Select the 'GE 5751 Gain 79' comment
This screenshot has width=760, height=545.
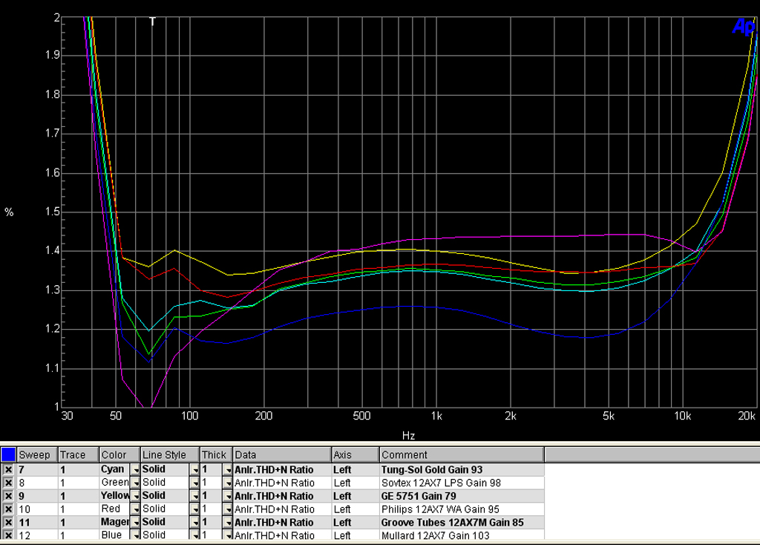pyautogui.click(x=419, y=496)
